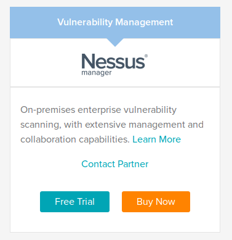
Task: Click 'collaboration capabilities' in the description
Action: (75, 139)
